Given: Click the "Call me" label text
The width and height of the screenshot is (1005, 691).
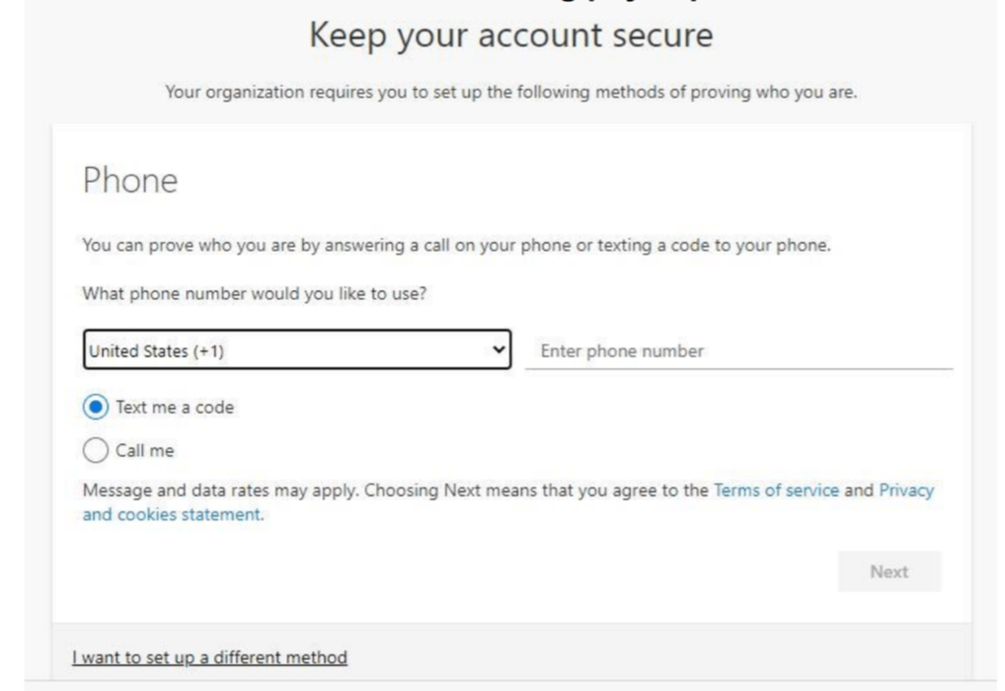Looking at the screenshot, I should coord(145,451).
